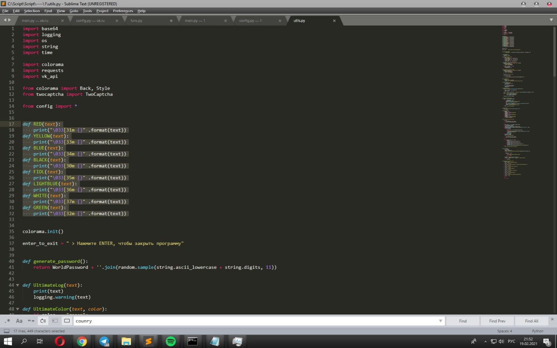Open the Edit menu
557x348 pixels.
[x=16, y=11]
